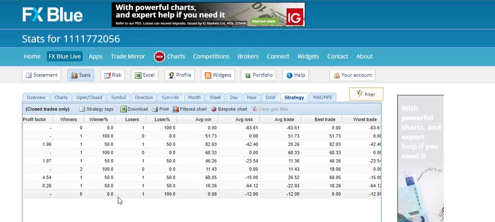The image size is (495, 222).
Task: Open the Widgets RSS button
Action: [218, 75]
